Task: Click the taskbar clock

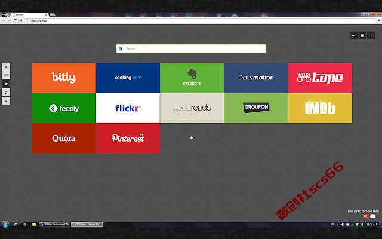Action: click(x=372, y=225)
